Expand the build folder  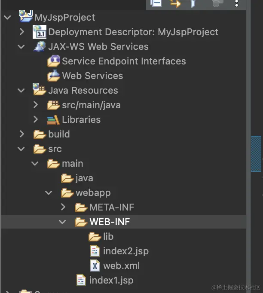tap(22, 134)
